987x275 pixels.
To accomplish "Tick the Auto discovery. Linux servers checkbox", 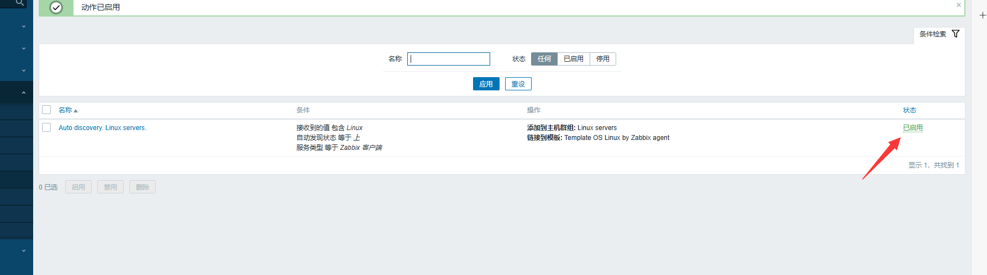I will pyautogui.click(x=46, y=127).
